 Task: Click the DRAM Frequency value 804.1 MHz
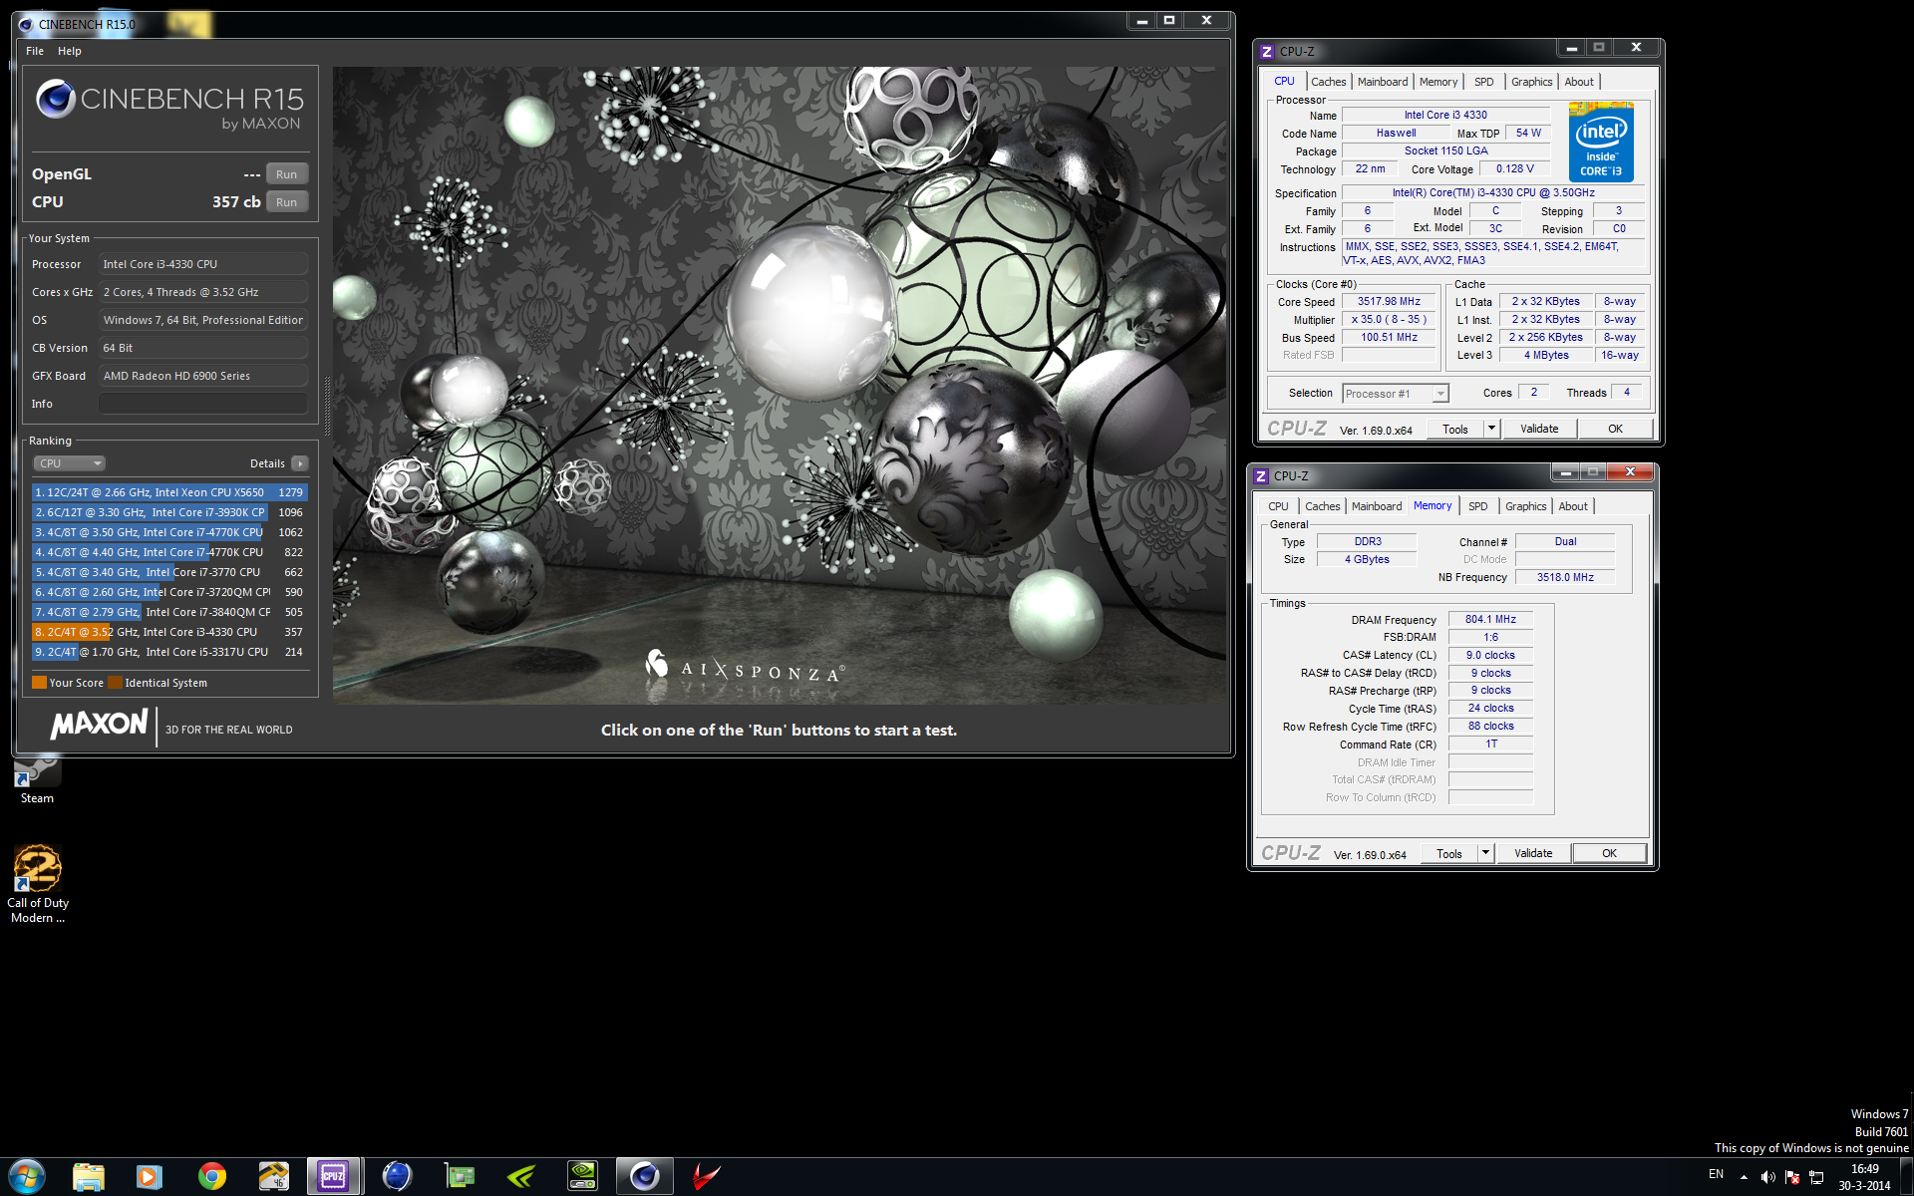[1490, 619]
